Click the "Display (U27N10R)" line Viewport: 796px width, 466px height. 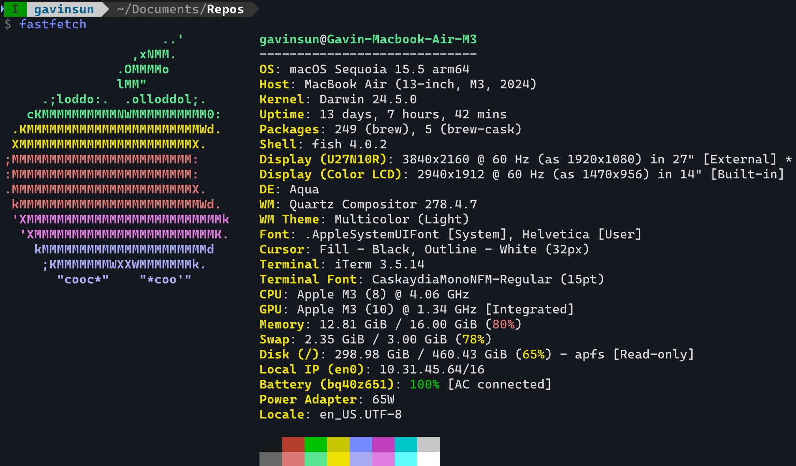(526, 159)
